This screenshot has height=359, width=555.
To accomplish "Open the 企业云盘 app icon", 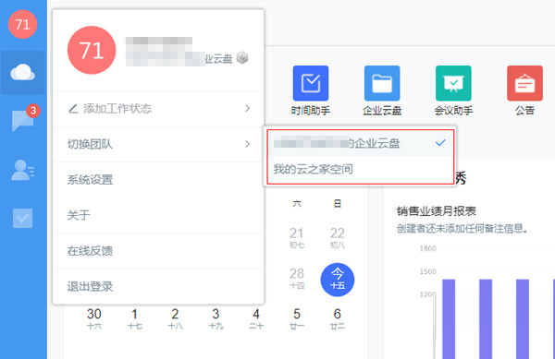I will tap(382, 83).
